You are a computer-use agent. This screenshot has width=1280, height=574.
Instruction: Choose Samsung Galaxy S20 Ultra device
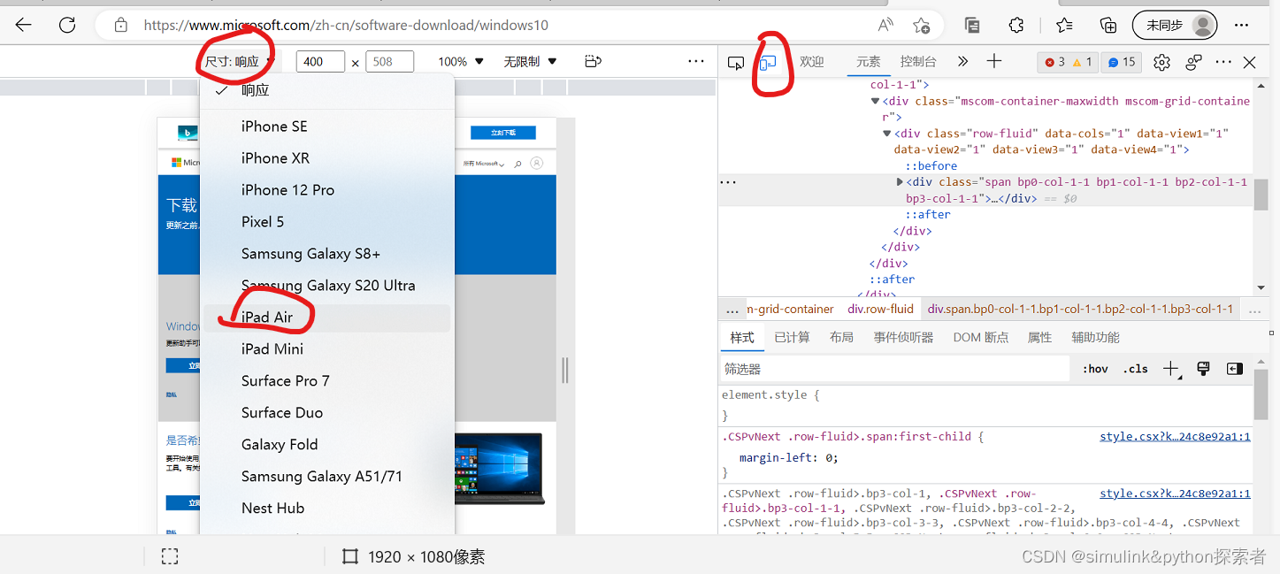327,286
